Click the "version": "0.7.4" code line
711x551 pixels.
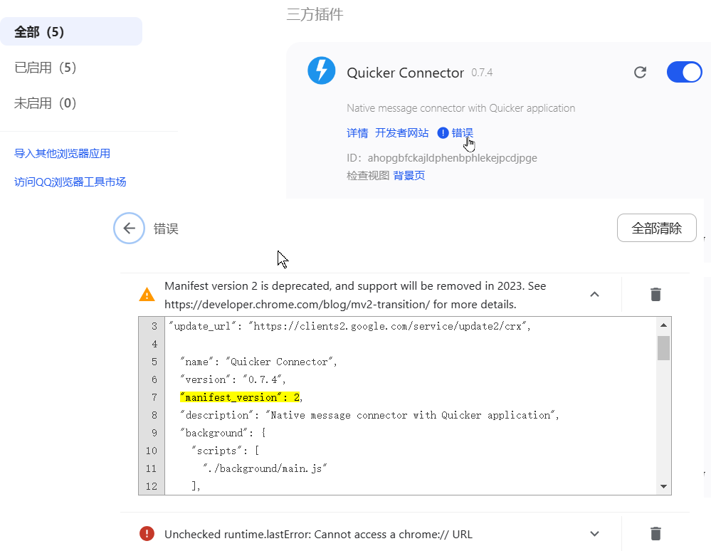(233, 379)
